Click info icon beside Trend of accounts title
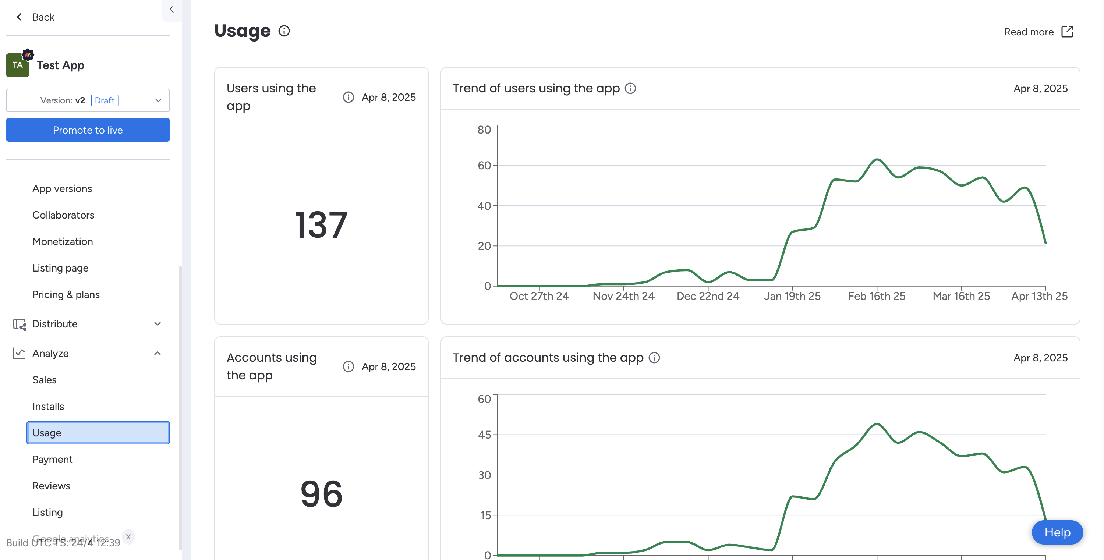Screen dimensions: 1104x560 point(654,357)
